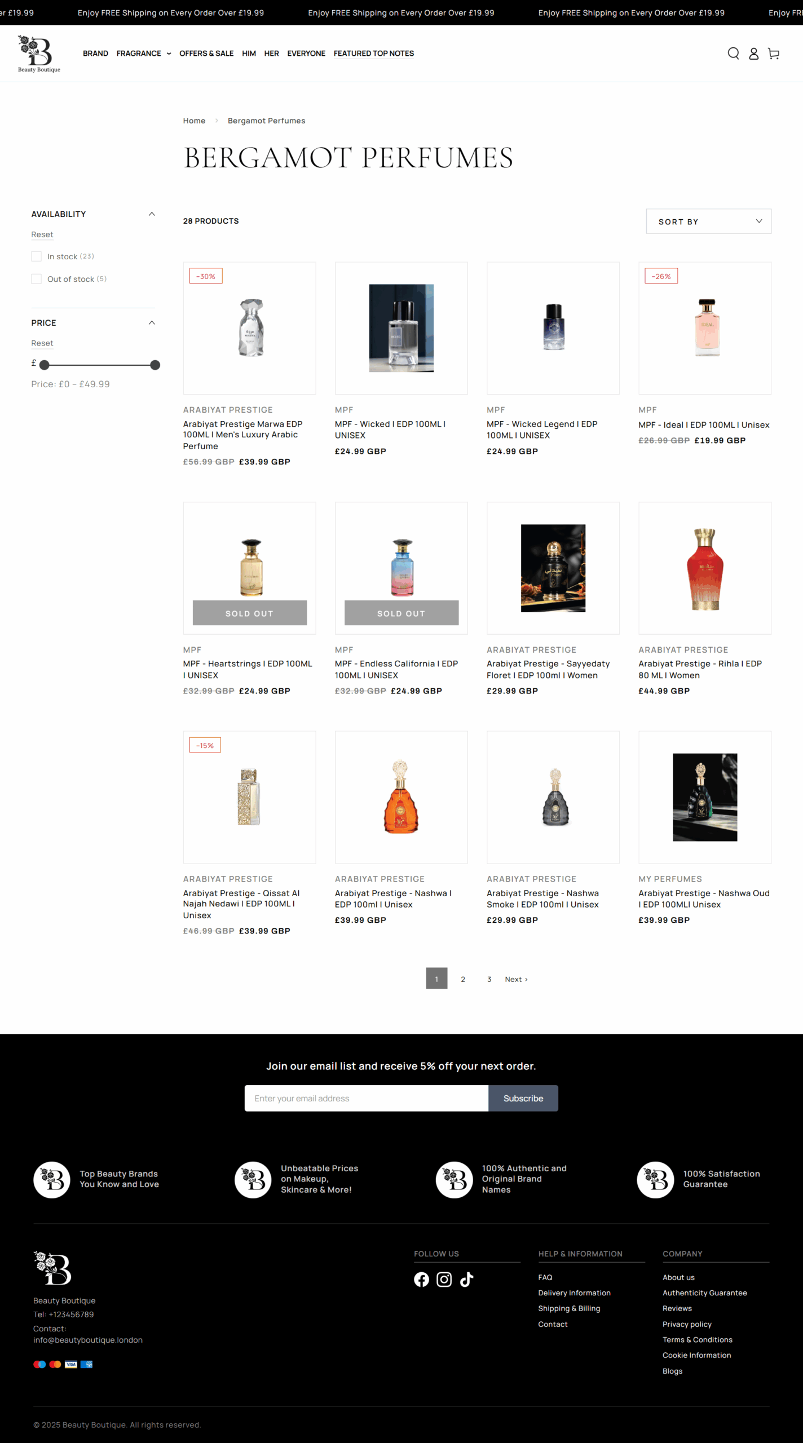
Task: Open the About us footer link
Action: pyautogui.click(x=678, y=1277)
